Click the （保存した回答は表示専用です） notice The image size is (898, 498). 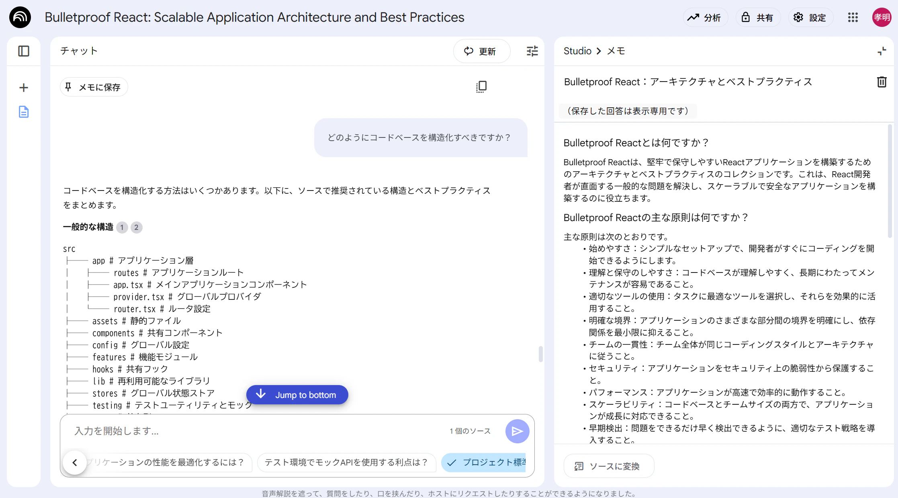628,111
